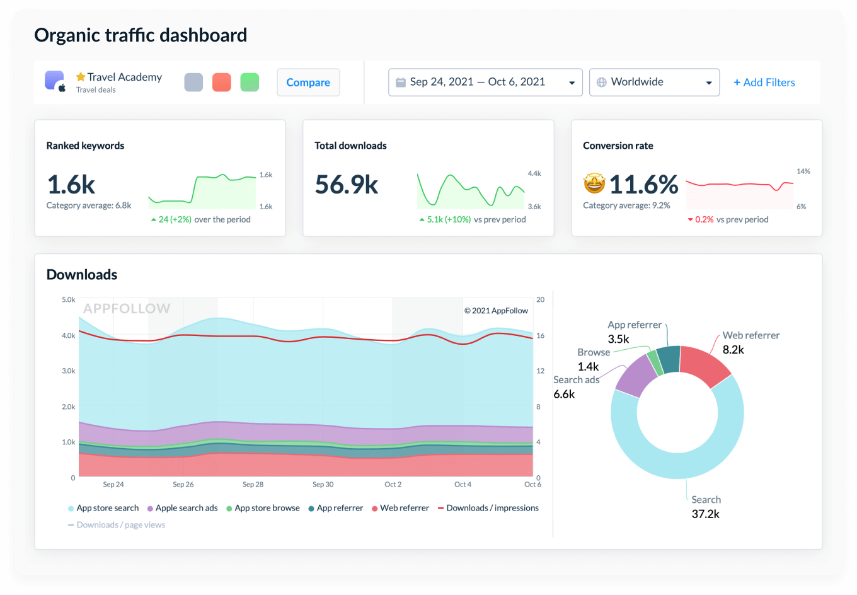Click the App referrer teal donut segment

click(x=669, y=359)
